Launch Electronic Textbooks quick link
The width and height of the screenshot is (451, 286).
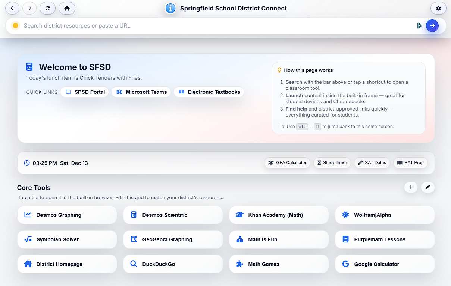tap(209, 92)
